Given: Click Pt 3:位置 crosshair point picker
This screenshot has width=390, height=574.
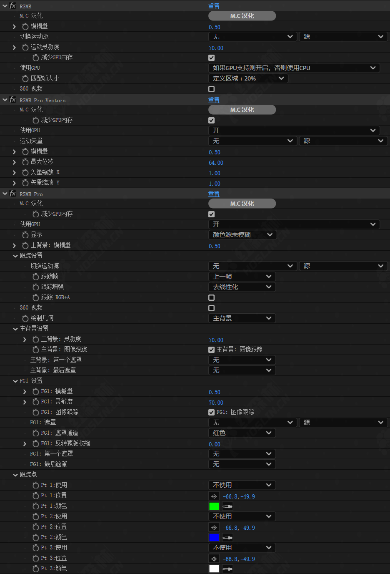Looking at the screenshot, I should pos(214,559).
